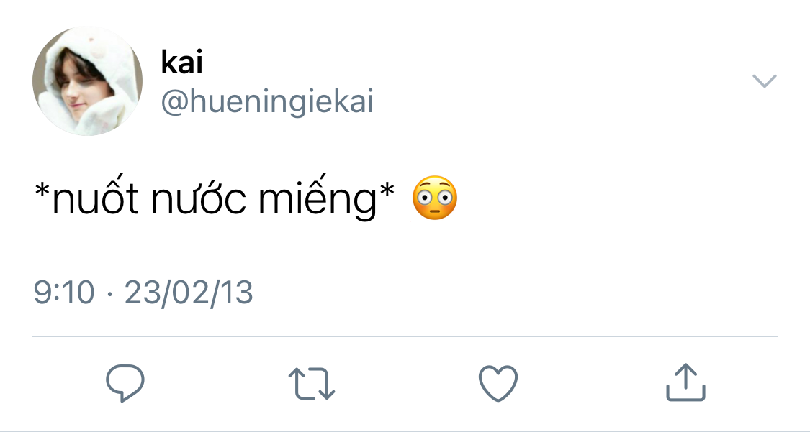Screen dimensions: 810x432
Task: Open the tweet by clicking its body text
Action: coord(215,199)
